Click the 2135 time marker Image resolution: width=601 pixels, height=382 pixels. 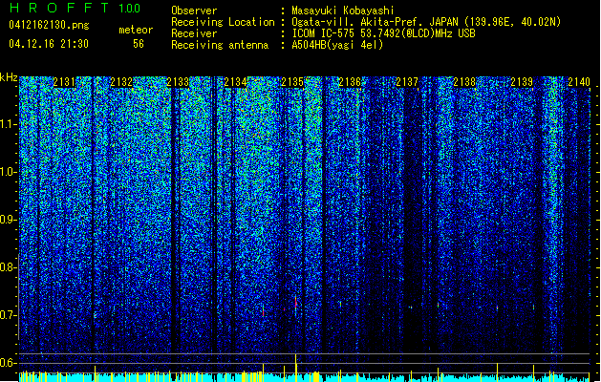pyautogui.click(x=292, y=82)
